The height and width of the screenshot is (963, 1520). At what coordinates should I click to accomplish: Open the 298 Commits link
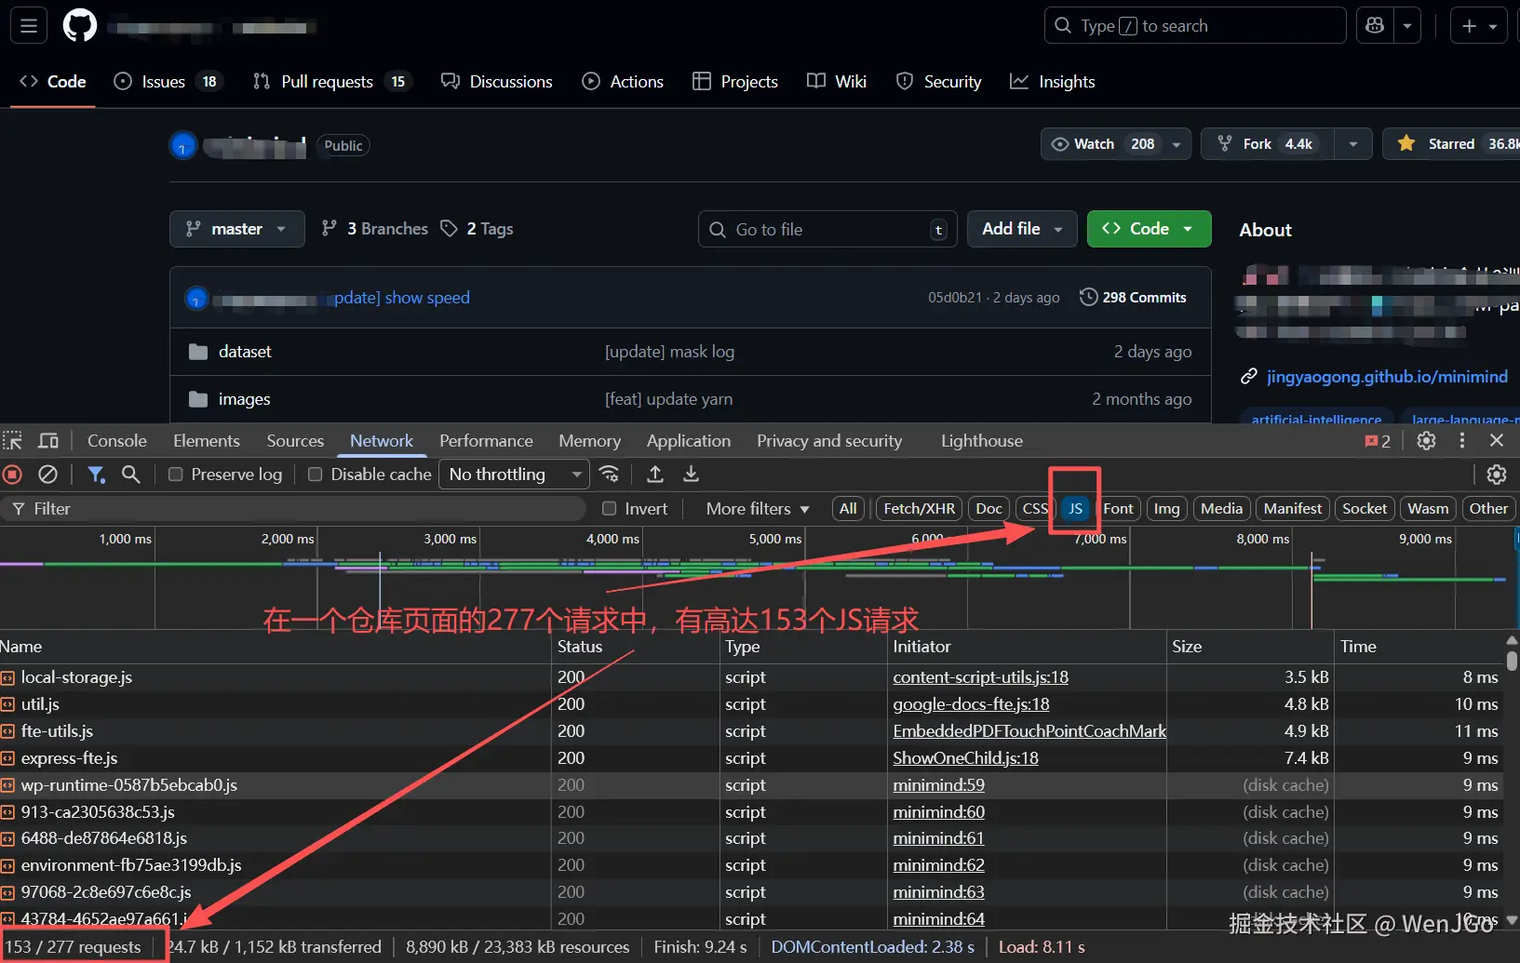(x=1133, y=298)
